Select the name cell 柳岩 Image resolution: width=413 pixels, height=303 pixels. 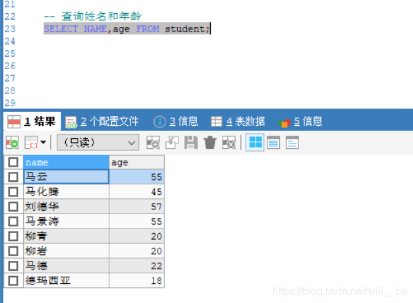click(x=66, y=251)
